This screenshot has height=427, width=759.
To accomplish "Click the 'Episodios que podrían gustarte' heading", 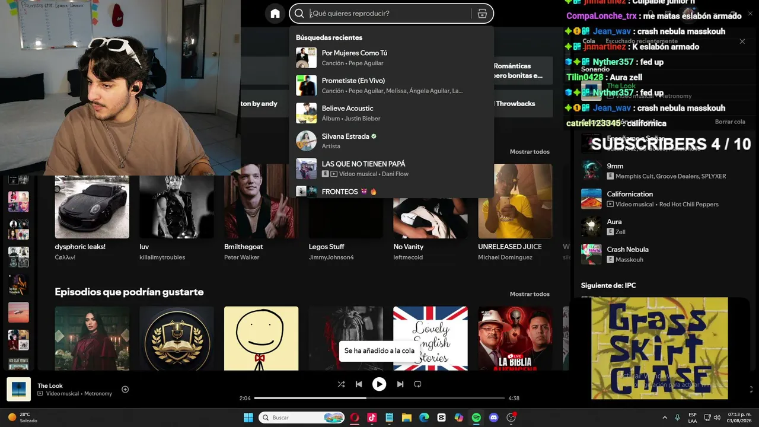I will (x=129, y=292).
